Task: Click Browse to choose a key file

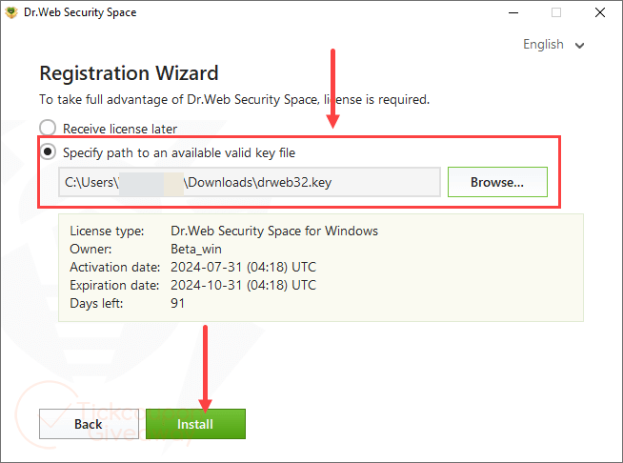Action: [497, 182]
